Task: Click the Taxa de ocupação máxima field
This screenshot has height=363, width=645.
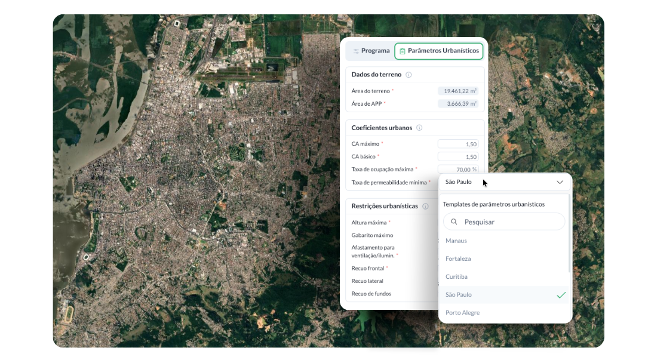Action: 458,170
